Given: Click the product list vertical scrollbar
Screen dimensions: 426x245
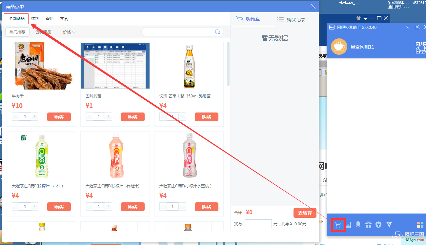Looking at the screenshot, I should tap(228, 64).
